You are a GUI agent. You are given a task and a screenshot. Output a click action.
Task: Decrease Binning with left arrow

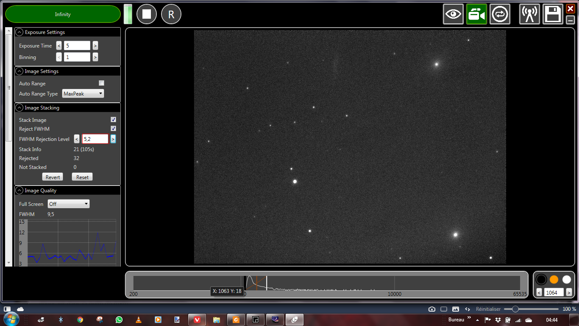pos(59,57)
